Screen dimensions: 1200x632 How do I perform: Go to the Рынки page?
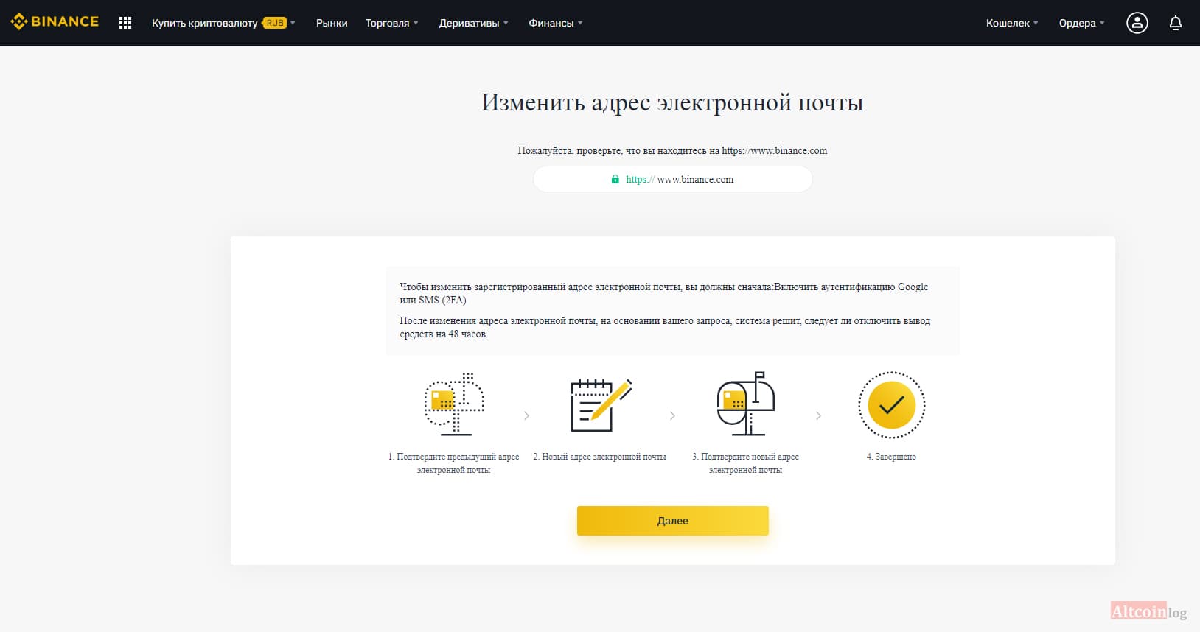coord(332,23)
